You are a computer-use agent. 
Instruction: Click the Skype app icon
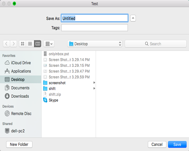click(45, 100)
